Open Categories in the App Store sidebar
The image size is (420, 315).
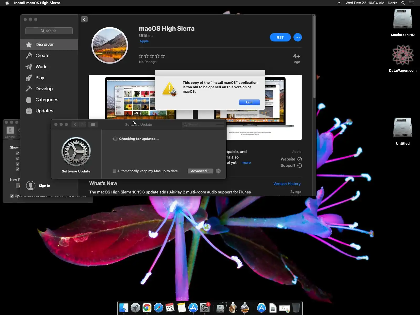(x=49, y=100)
